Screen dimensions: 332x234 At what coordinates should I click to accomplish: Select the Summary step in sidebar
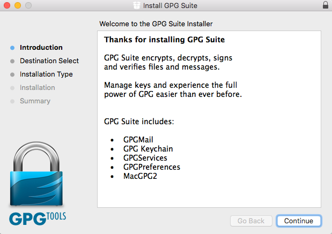click(35, 101)
